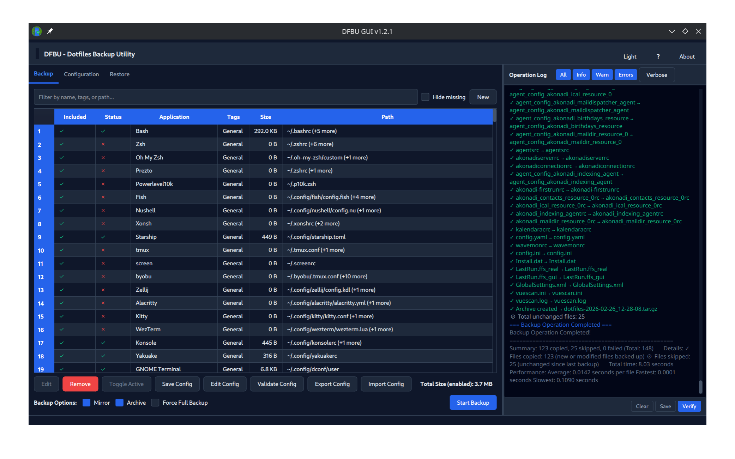This screenshot has width=735, height=459.
Task: Toggle Light theme from the header
Action: [629, 56]
